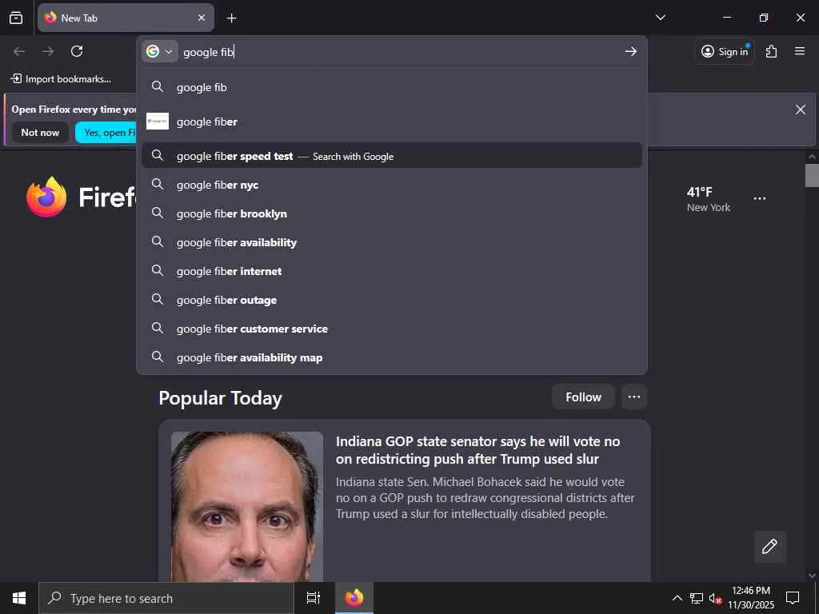The width and height of the screenshot is (819, 614).
Task: Click the go arrow in the address bar
Action: pos(631,51)
